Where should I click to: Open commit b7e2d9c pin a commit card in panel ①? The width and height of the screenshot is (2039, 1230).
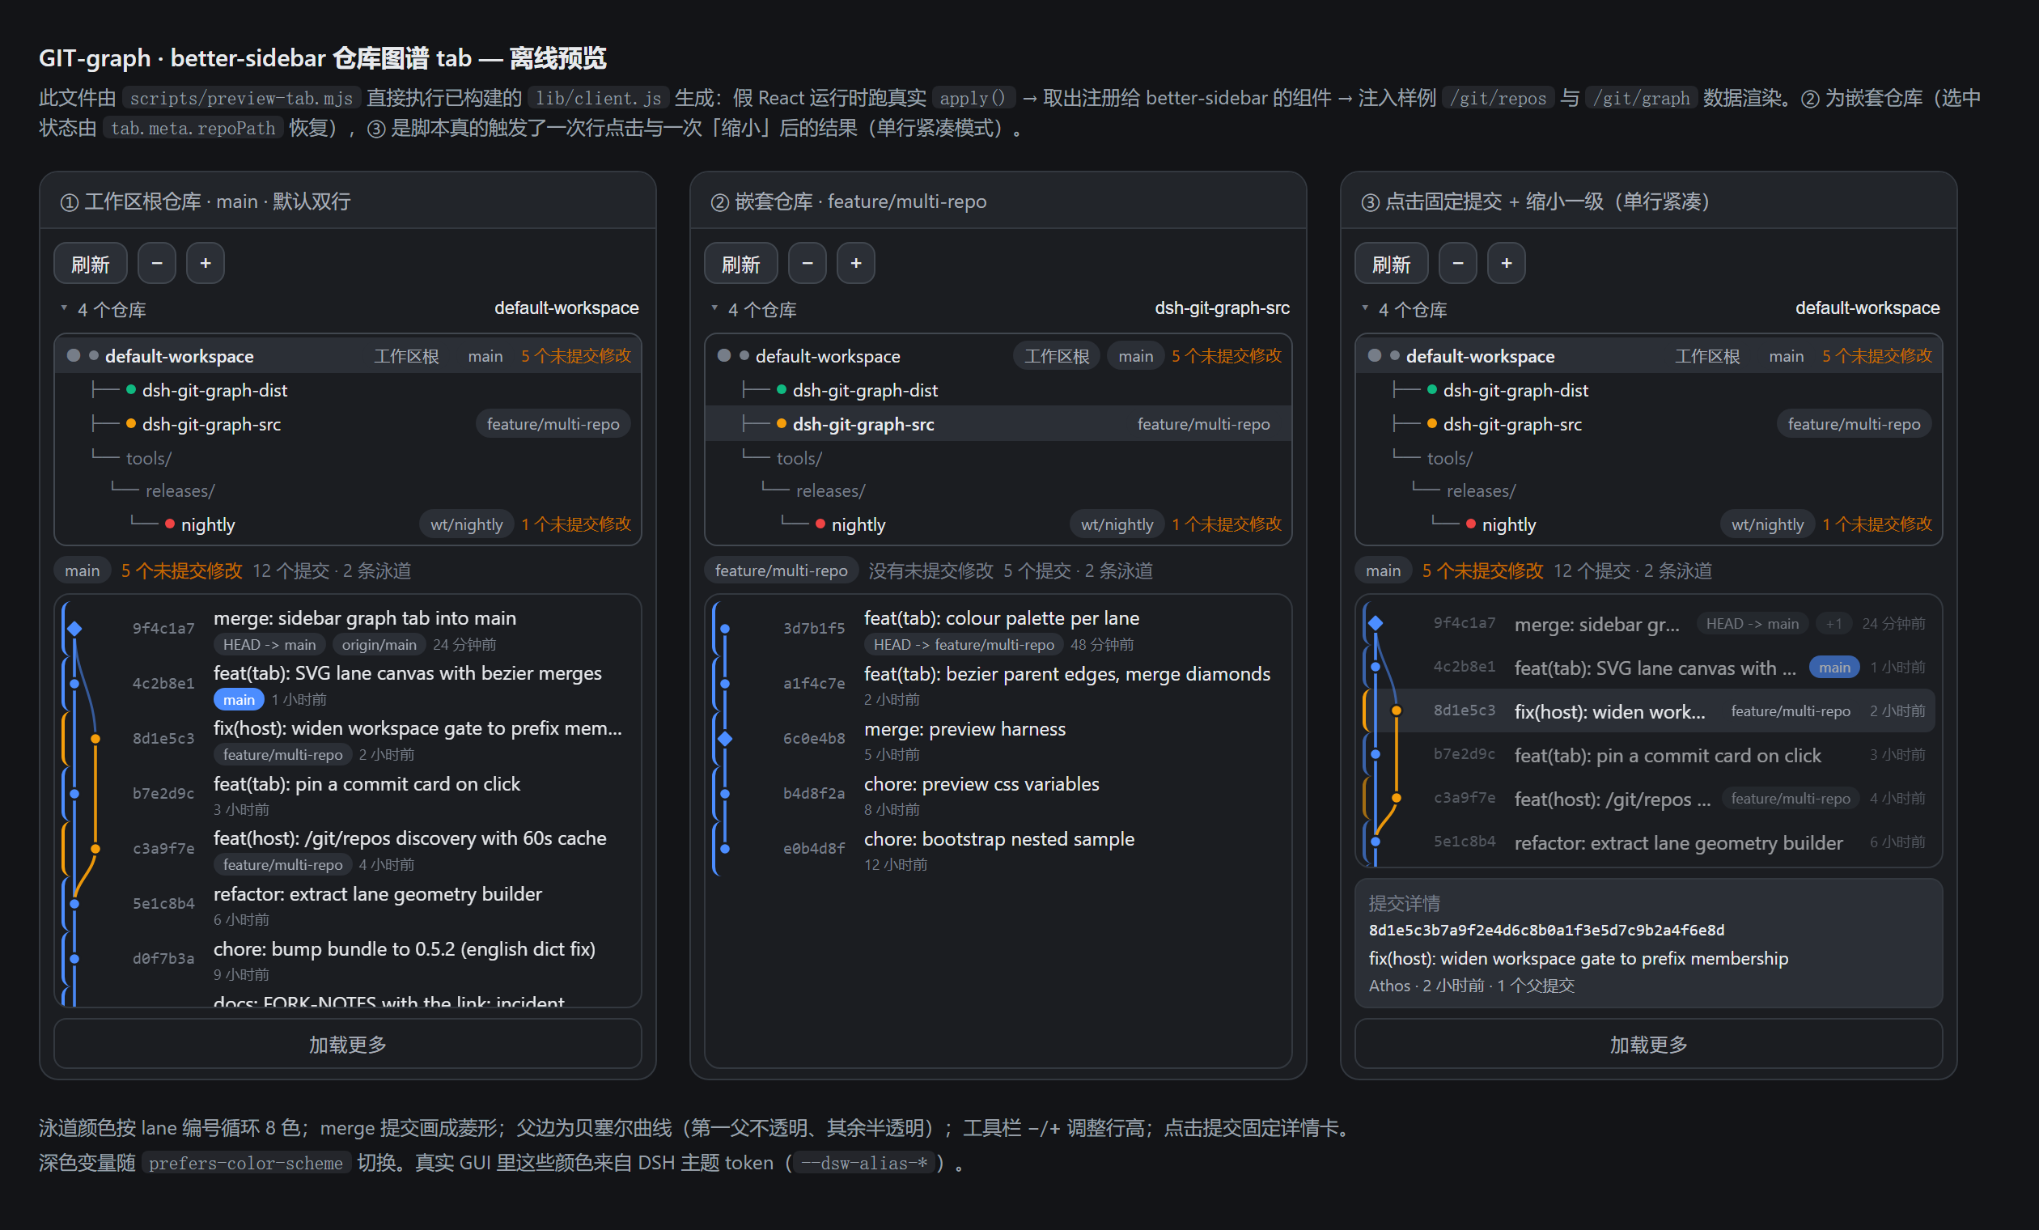[x=348, y=794]
